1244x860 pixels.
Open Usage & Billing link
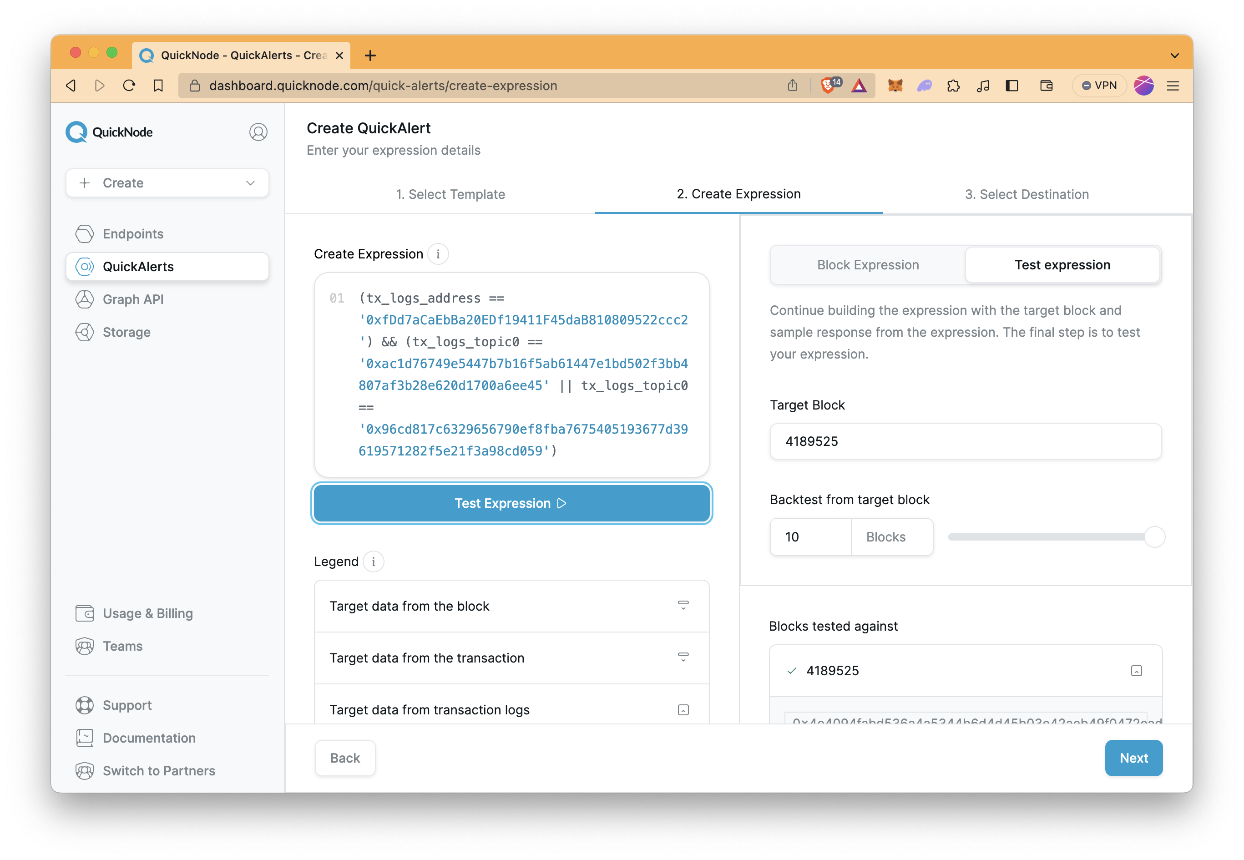coord(147,613)
